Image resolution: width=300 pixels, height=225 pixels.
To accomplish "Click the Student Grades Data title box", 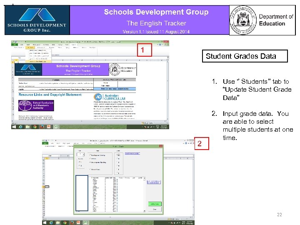I will (x=245, y=56).
